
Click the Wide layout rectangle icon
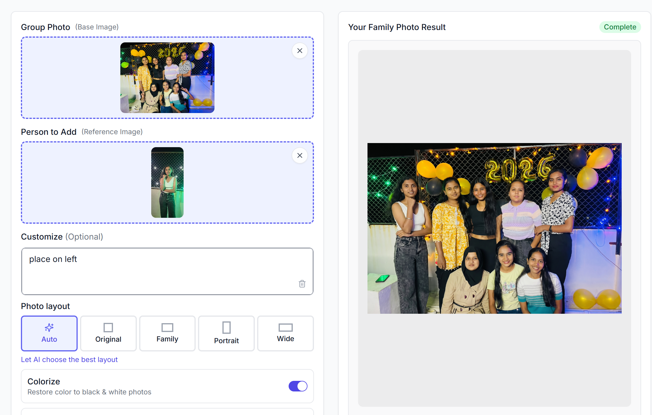[285, 327]
